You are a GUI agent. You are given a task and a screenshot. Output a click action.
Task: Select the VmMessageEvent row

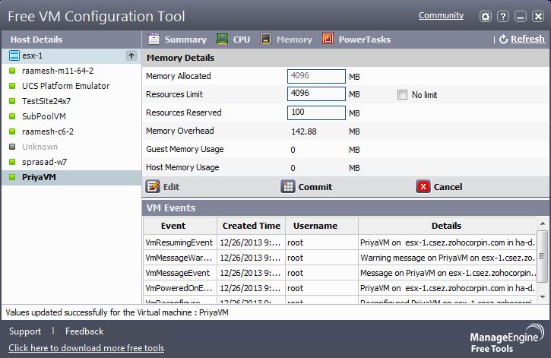tap(340, 273)
